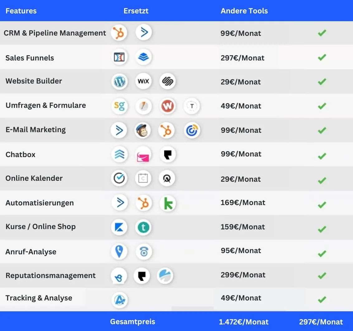Viewport: 353px width, 331px height.
Task: Click the pink mail icon in Chatbox row
Action: click(144, 155)
